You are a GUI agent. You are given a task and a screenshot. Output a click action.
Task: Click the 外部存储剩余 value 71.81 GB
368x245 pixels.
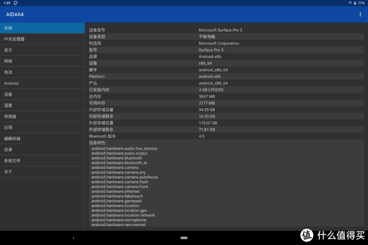click(207, 129)
